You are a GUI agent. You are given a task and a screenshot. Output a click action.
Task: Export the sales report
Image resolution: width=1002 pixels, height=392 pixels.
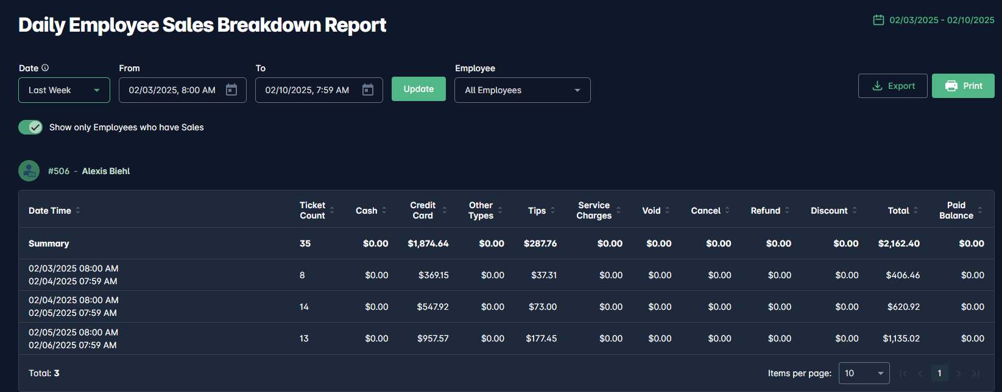pos(892,86)
